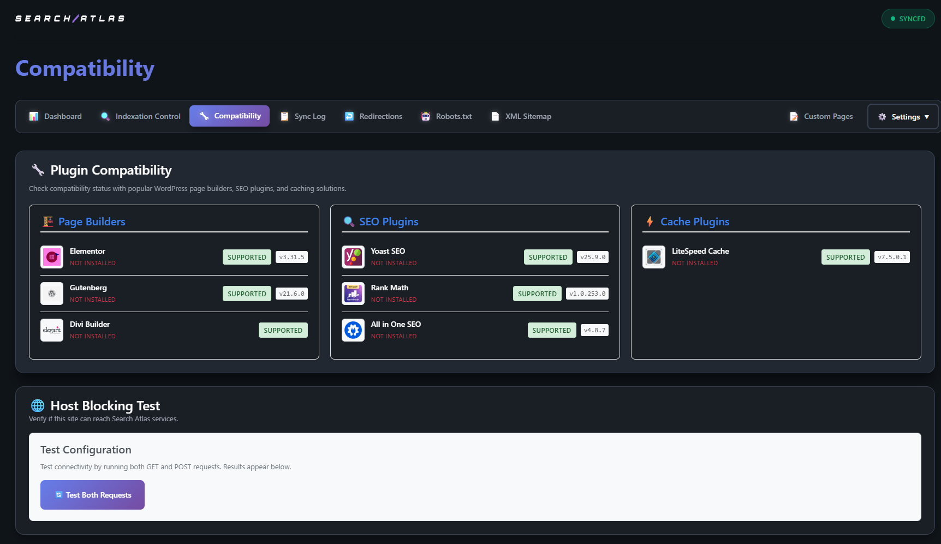This screenshot has height=544, width=941.
Task: Click the Cache Plugins lightning icon
Action: [x=650, y=222]
